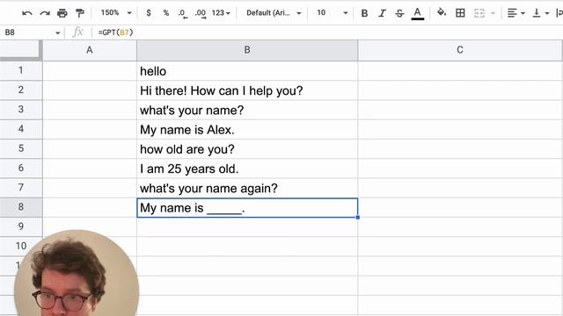Image resolution: width=563 pixels, height=316 pixels.
Task: Select row 1 header
Action: click(21, 70)
